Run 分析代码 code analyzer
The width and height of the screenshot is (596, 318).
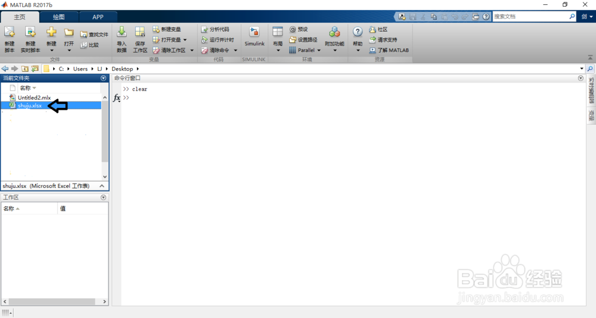click(215, 29)
